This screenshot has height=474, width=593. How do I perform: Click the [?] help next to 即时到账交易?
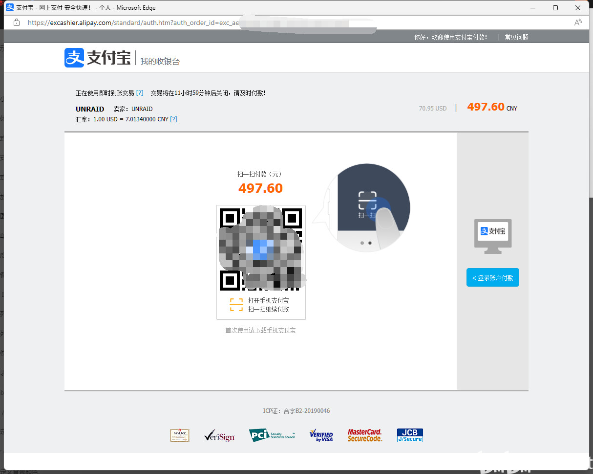(x=140, y=93)
